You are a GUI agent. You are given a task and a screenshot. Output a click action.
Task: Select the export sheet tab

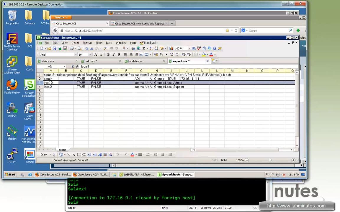[62, 150]
